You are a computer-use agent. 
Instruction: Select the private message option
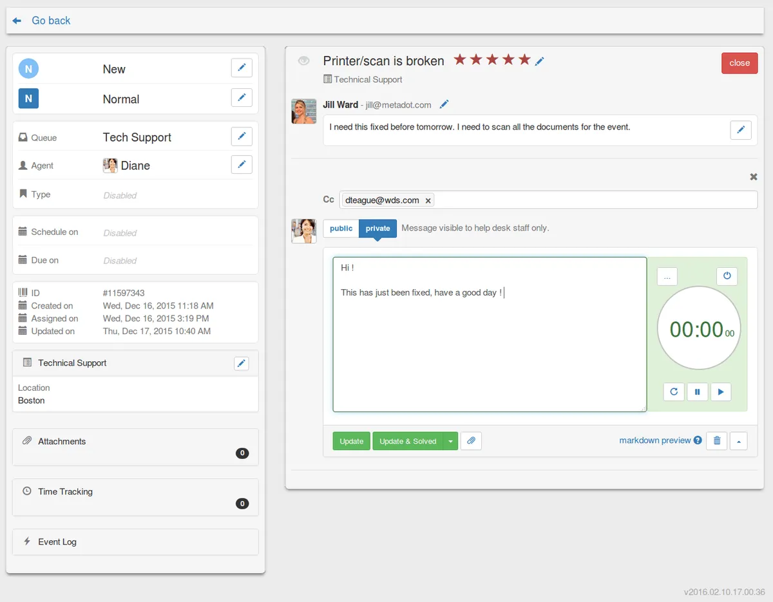click(377, 229)
